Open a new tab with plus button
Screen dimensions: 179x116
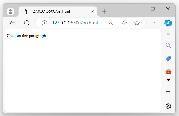[x=104, y=11]
